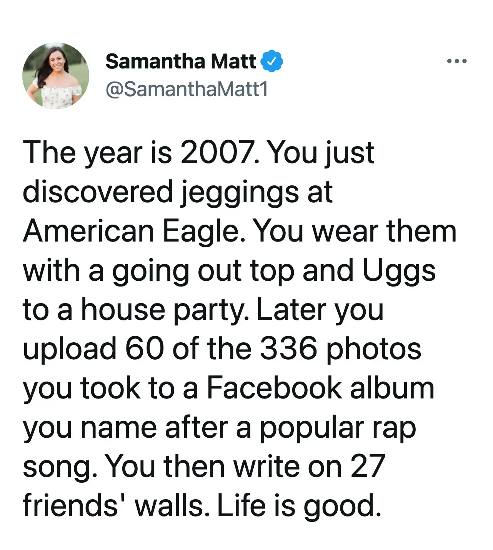Open Samantha Matt's profile picture

pos(56,76)
